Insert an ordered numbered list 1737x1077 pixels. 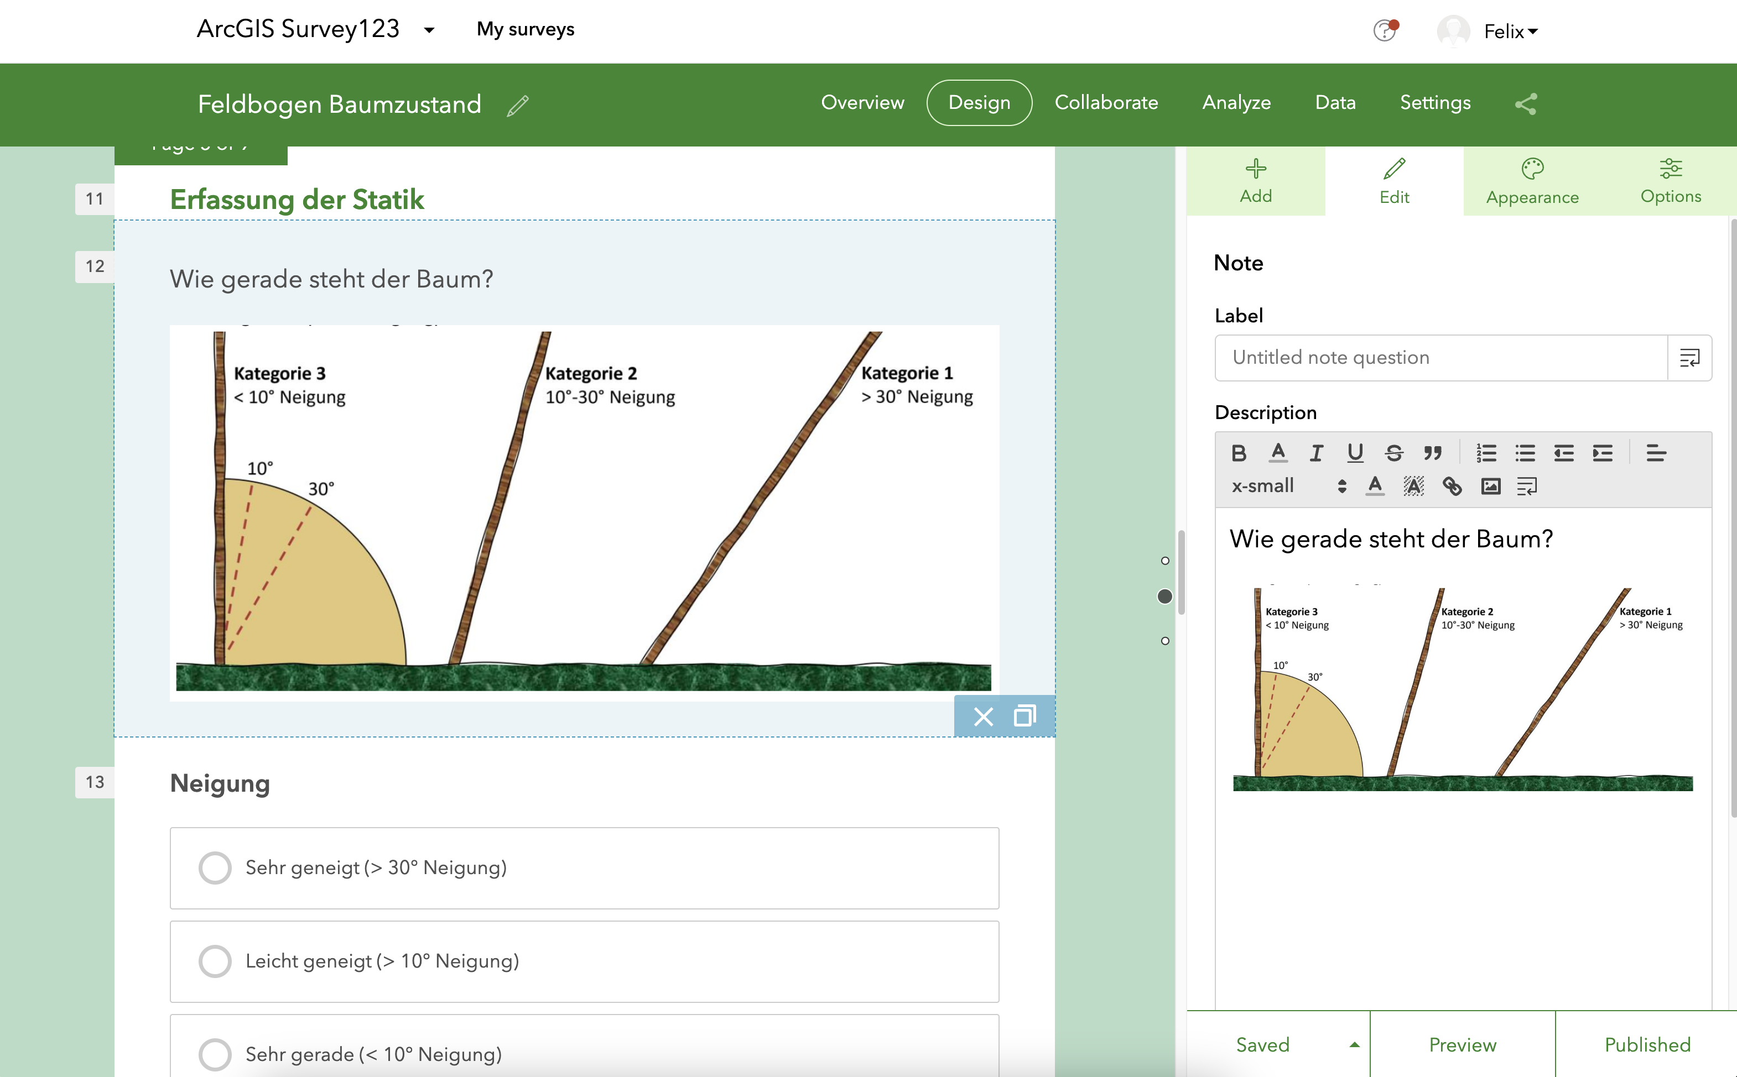click(x=1486, y=453)
